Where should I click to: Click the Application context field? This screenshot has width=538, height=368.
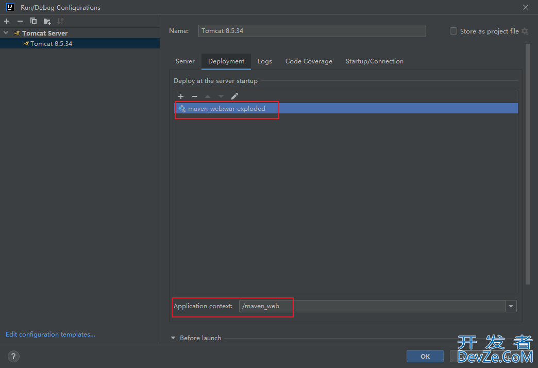click(372, 306)
